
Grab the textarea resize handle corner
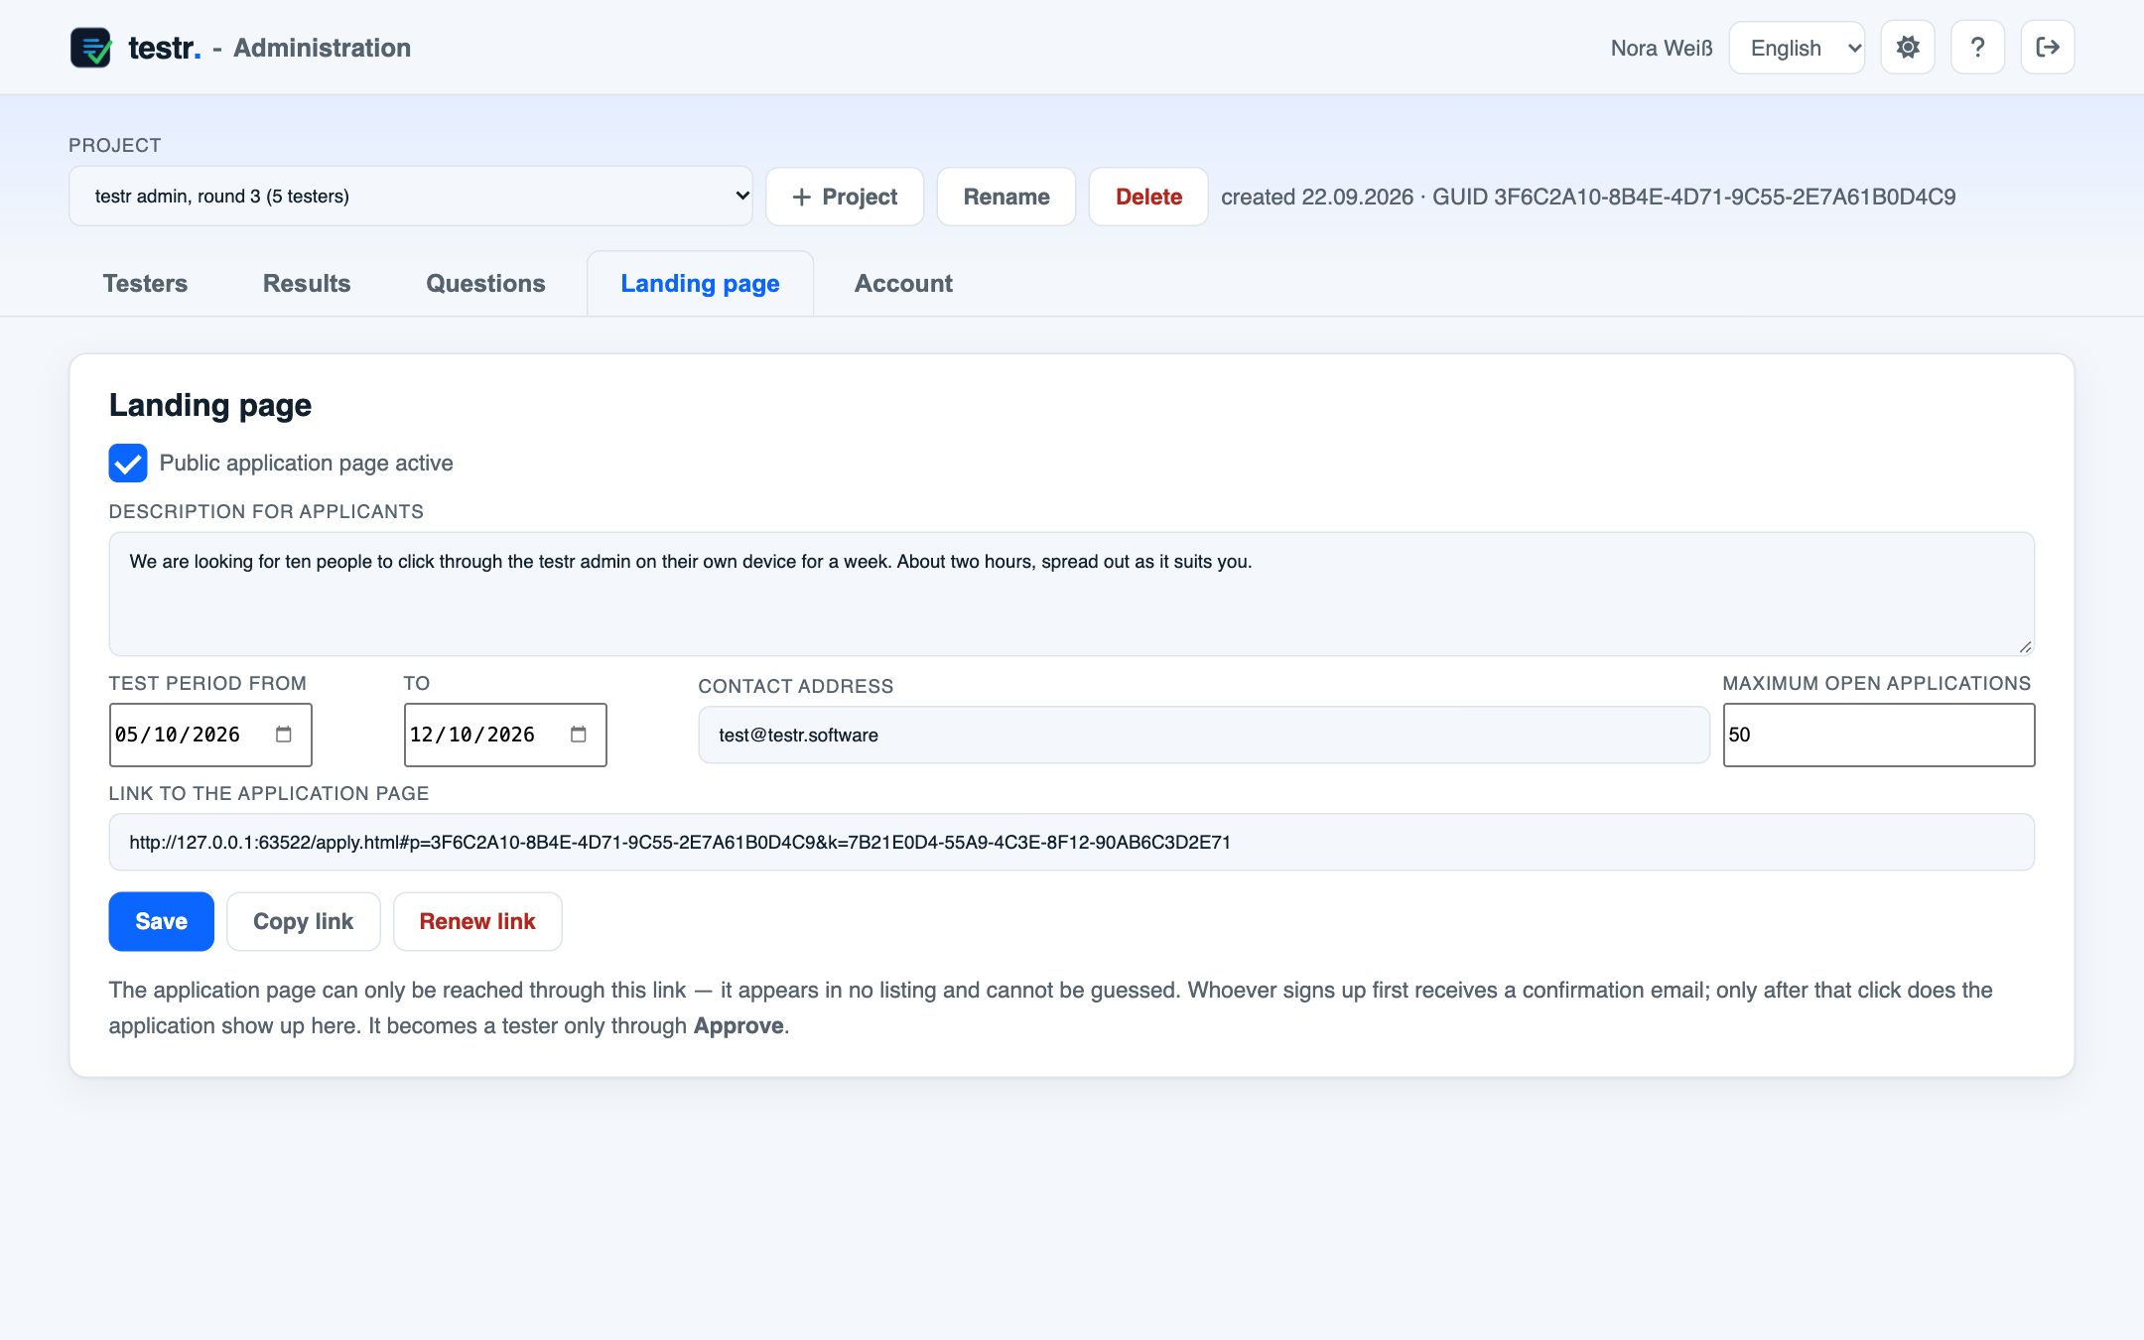pyautogui.click(x=2025, y=646)
